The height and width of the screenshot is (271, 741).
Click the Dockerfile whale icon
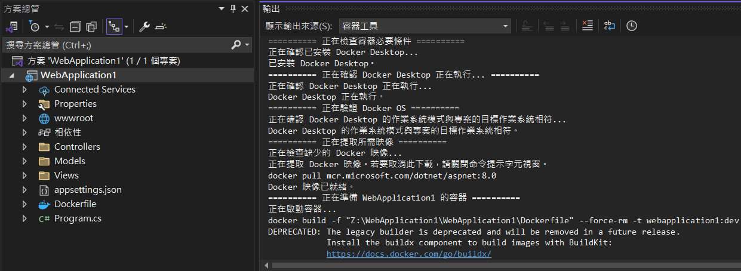(44, 204)
